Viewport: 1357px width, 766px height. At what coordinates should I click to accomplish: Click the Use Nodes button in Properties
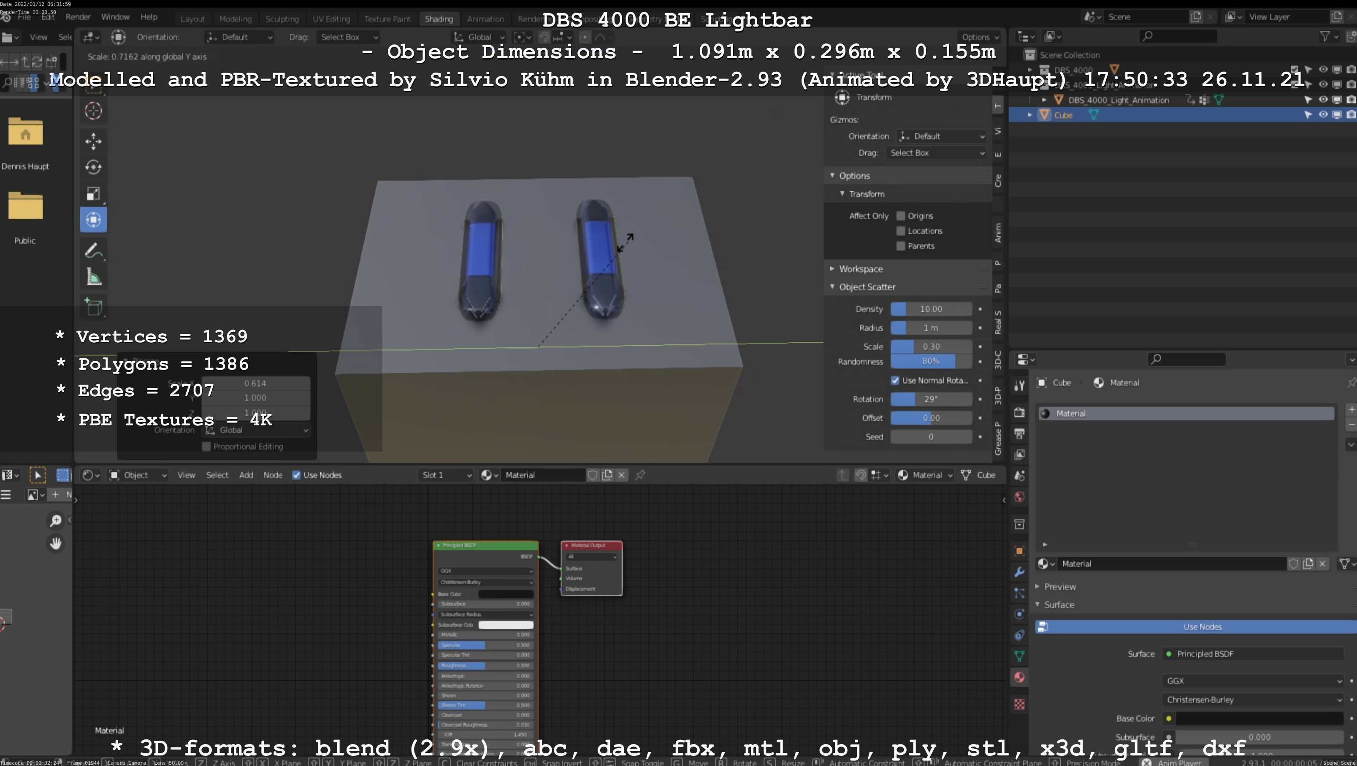[x=1196, y=627]
